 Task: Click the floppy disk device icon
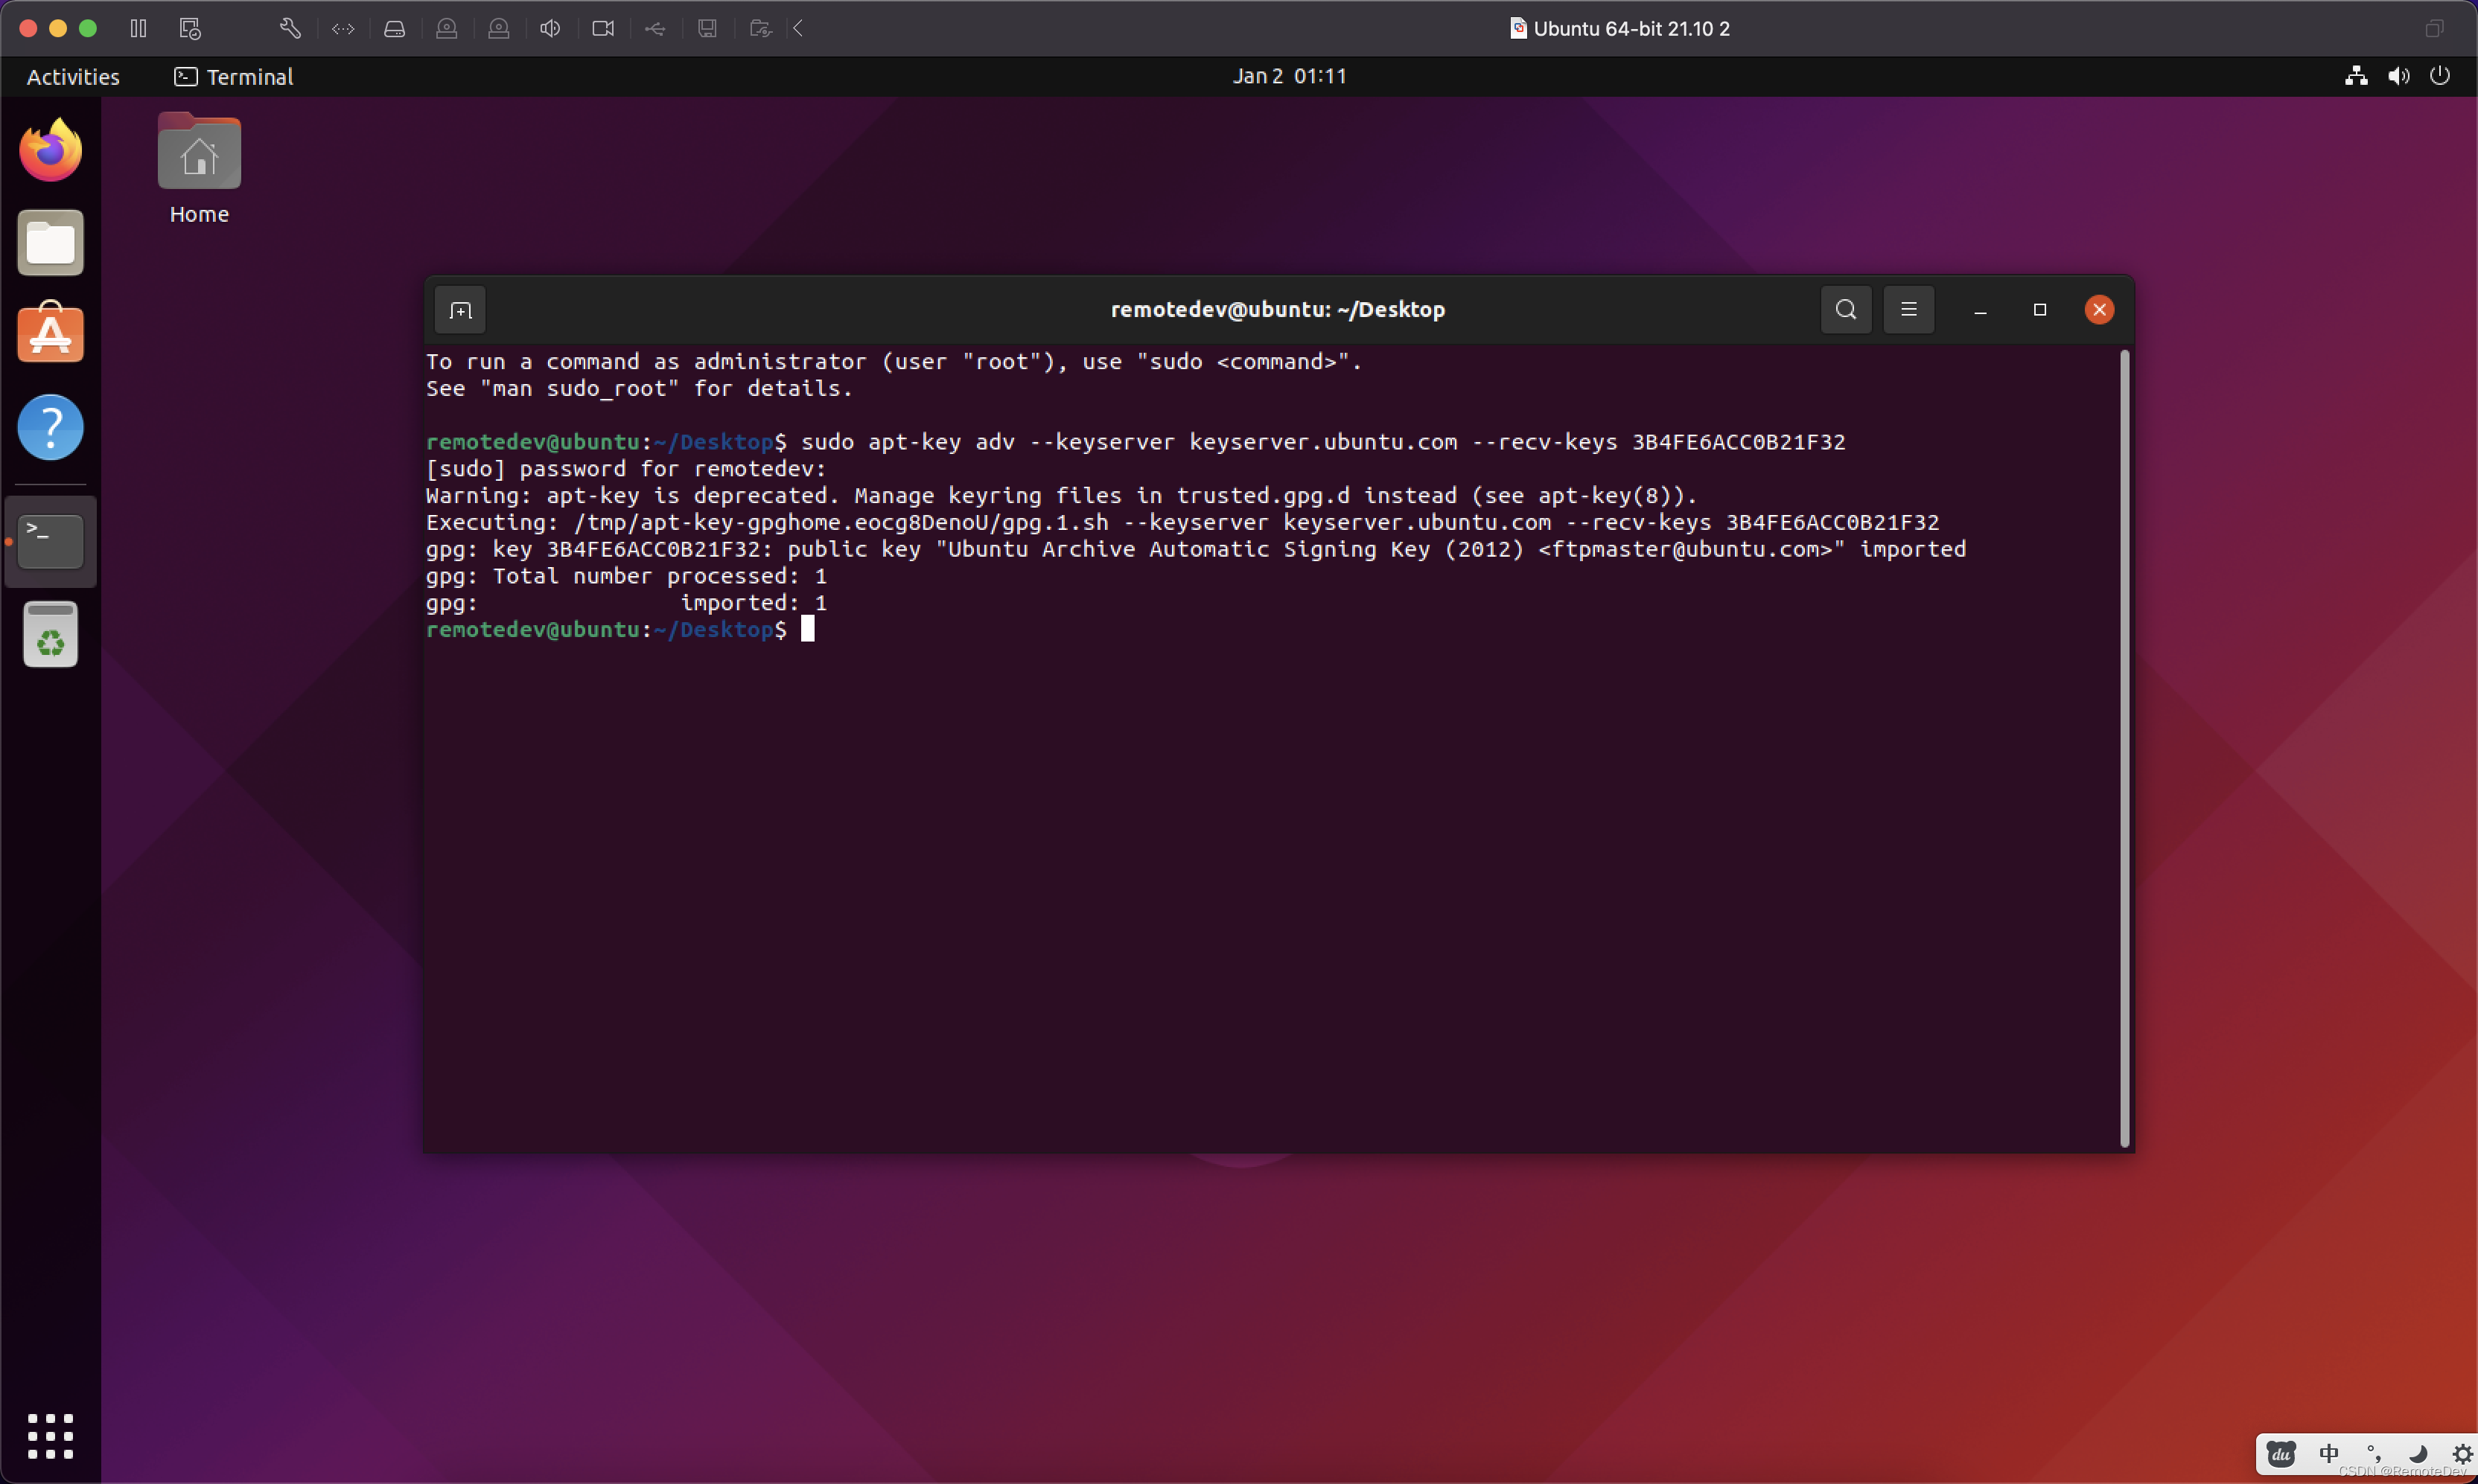(707, 29)
